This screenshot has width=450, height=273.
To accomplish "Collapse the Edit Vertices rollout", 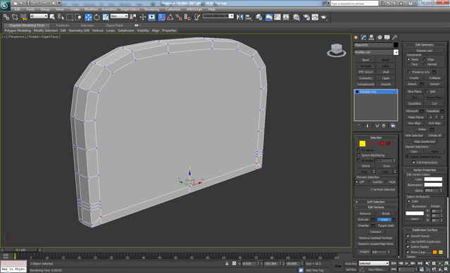I will (375, 207).
